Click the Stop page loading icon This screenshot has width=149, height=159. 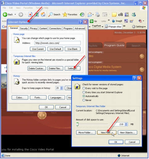click(x=30, y=15)
